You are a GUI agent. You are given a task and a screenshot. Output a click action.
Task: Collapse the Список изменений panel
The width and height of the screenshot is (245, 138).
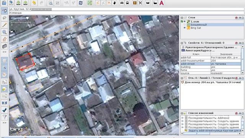click(182, 113)
